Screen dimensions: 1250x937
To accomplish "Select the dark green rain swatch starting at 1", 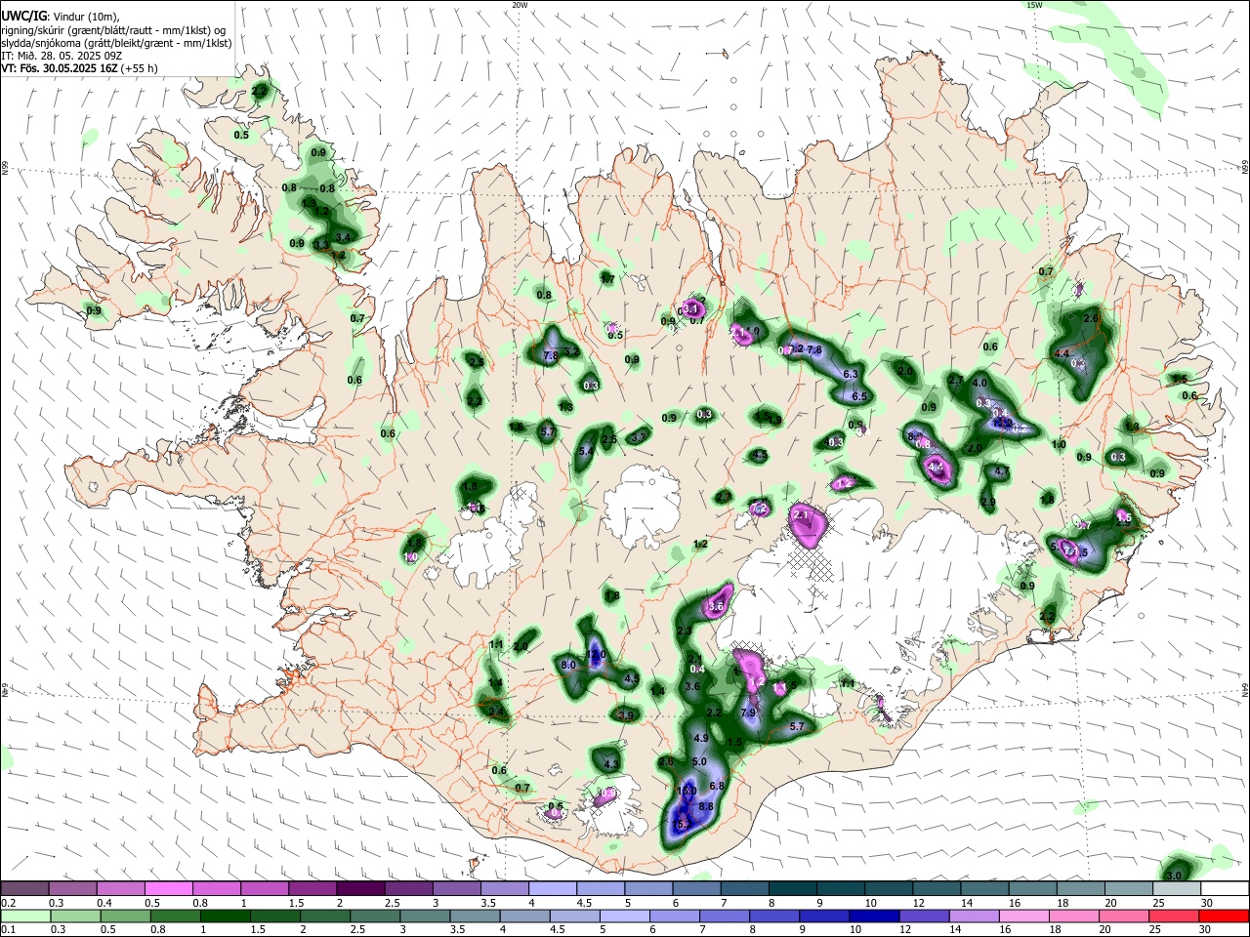I will click(225, 917).
